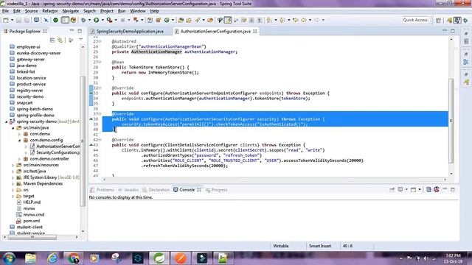Expand the com.demo.controller package

20,159
